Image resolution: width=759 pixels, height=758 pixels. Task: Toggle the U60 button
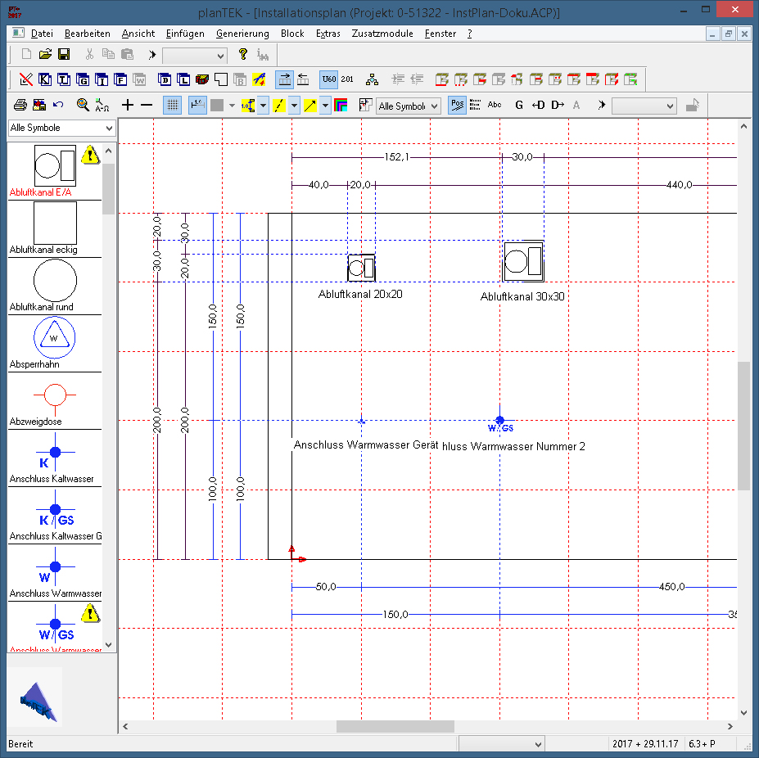click(x=328, y=79)
